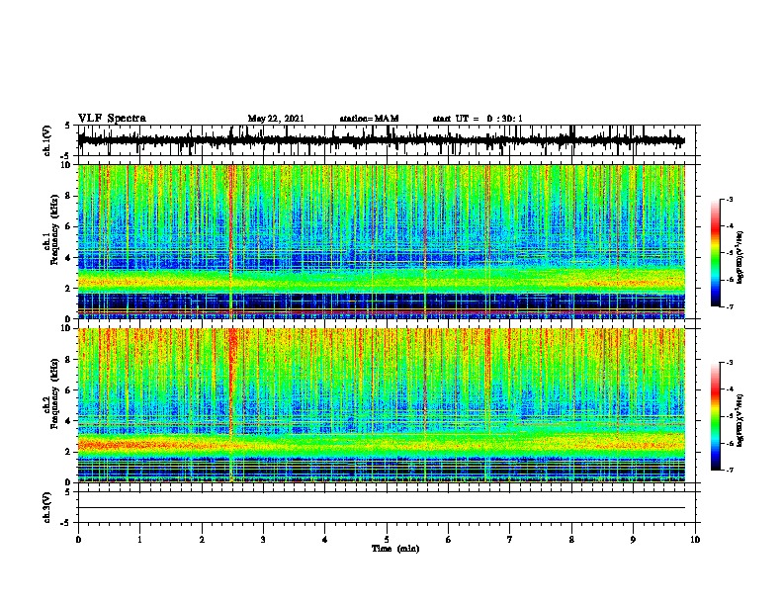Screen dimensions: 783x605
Task: Click the time axis tick label "7"
Action: click(x=510, y=540)
